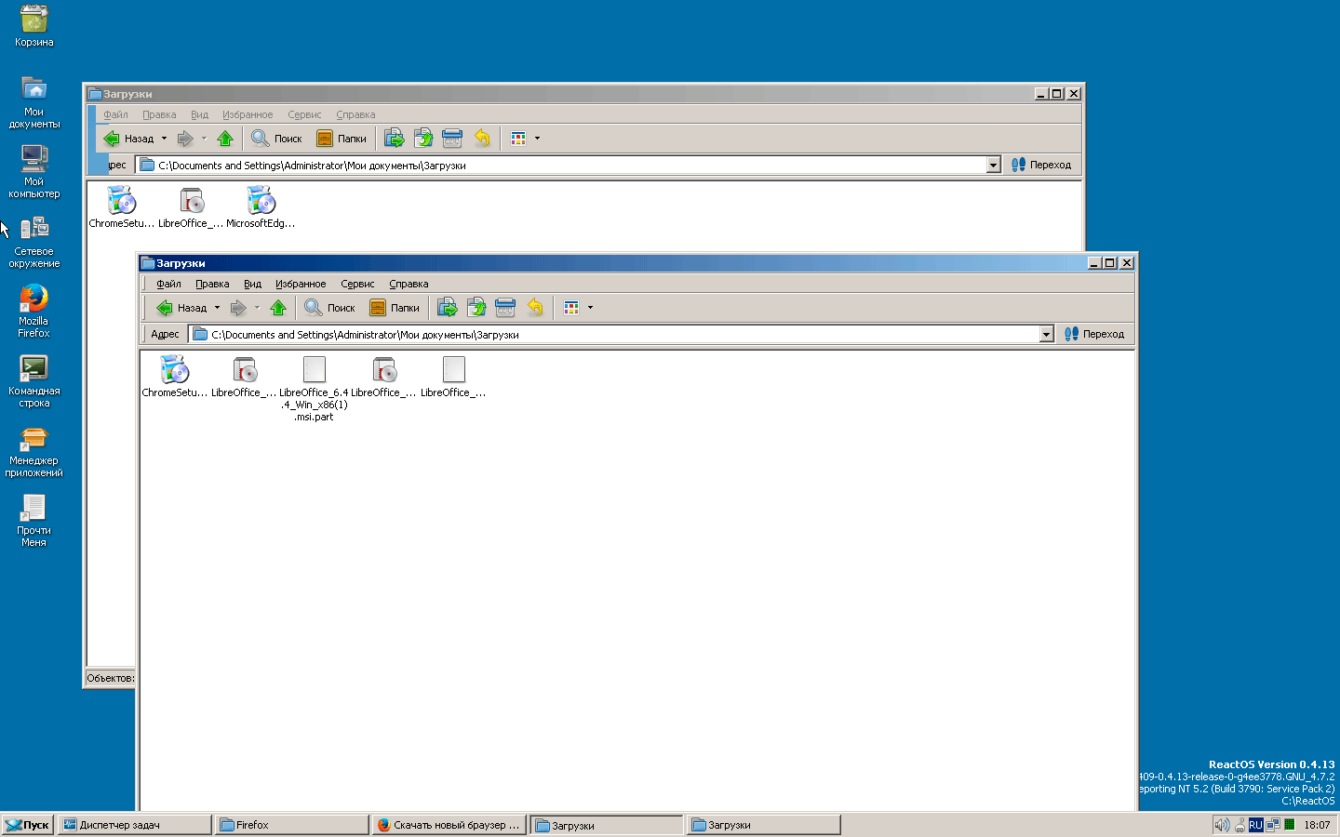Click Views icon in rear Загрузки toolbar
This screenshot has height=837, width=1340.
click(518, 139)
